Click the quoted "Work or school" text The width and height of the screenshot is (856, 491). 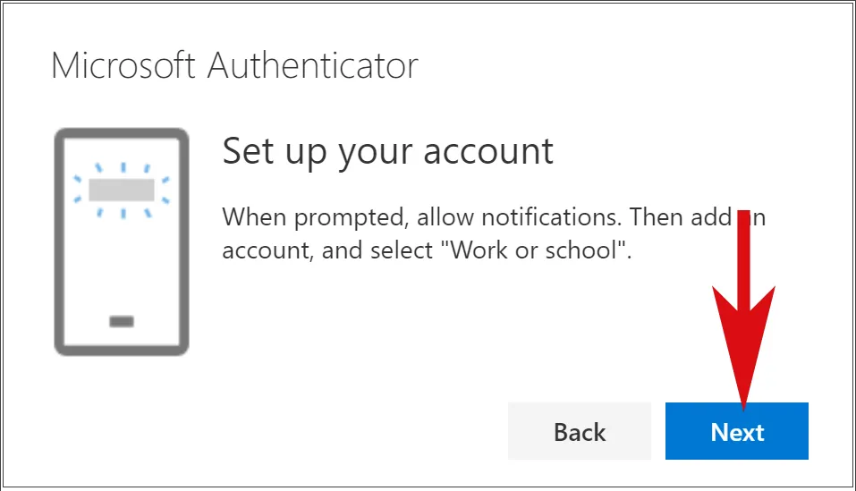[x=534, y=250]
